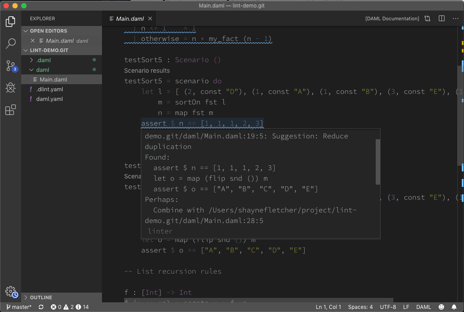The height and width of the screenshot is (312, 464).
Task: Open the editor More Actions menu
Action: pyautogui.click(x=456, y=19)
